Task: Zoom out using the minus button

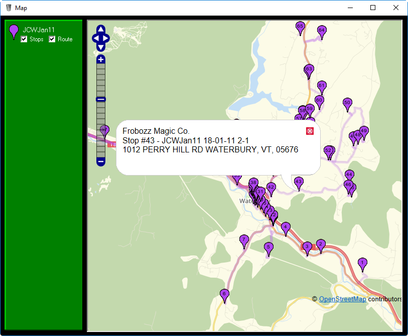Action: click(x=101, y=161)
